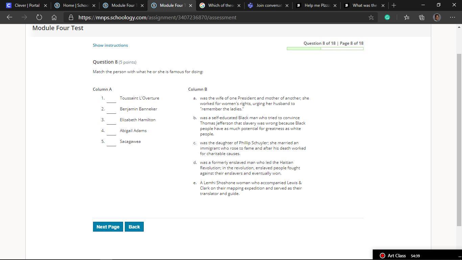Click the Column B header
462x260 pixels.
198,89
